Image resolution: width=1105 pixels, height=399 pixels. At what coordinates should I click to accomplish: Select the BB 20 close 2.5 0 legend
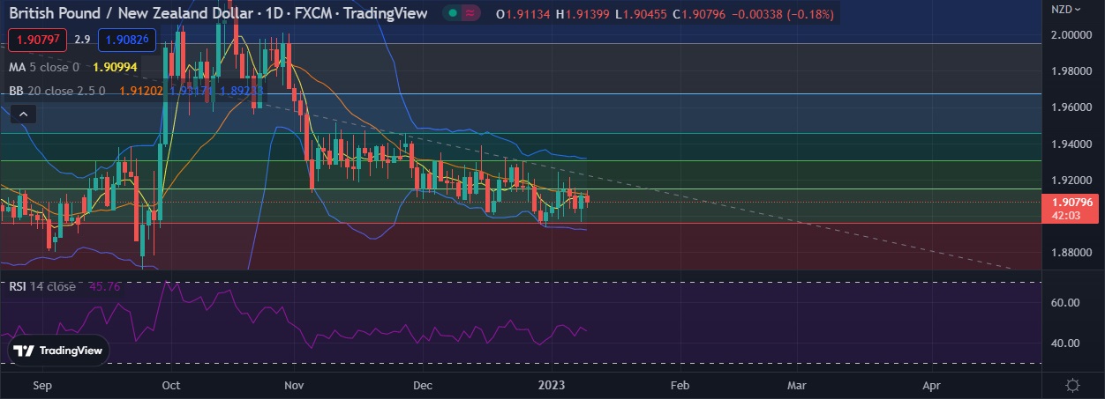pos(57,90)
